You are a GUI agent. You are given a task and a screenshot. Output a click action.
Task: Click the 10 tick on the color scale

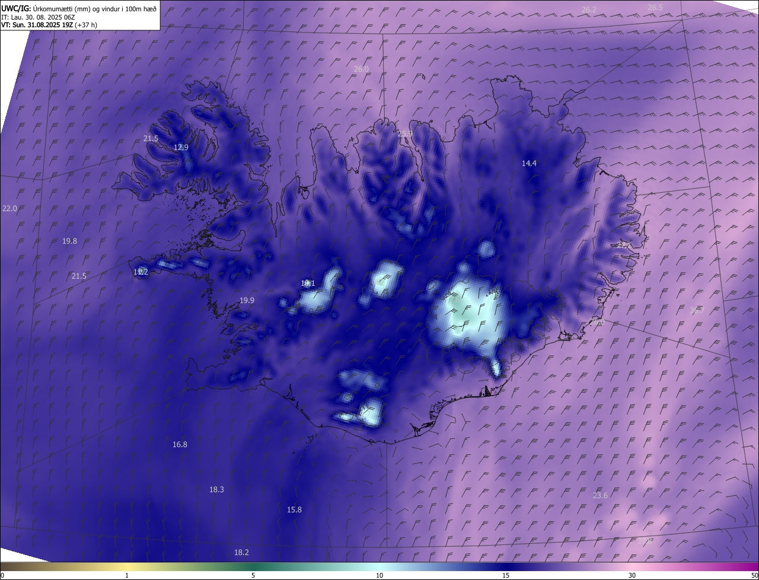coord(379,576)
